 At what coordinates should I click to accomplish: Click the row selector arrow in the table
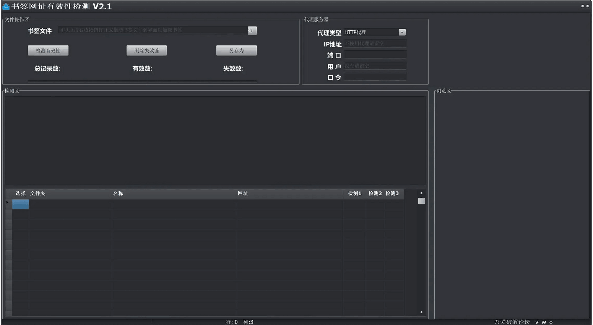[x=8, y=202]
